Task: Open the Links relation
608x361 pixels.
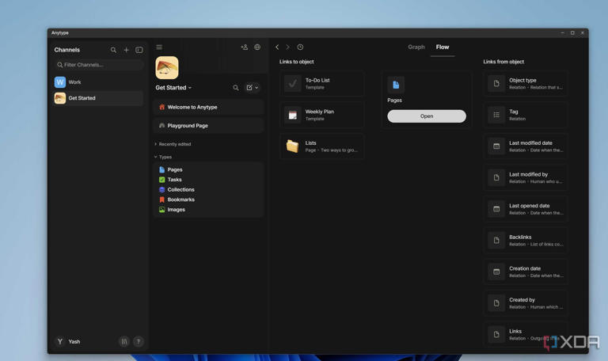Action: click(x=526, y=334)
